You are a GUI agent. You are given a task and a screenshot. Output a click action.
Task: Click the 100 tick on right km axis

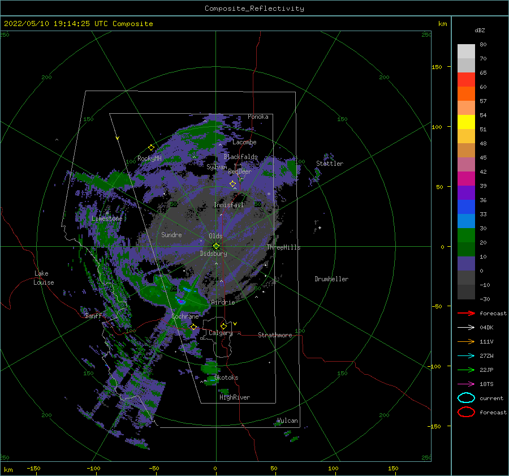[x=437, y=127]
